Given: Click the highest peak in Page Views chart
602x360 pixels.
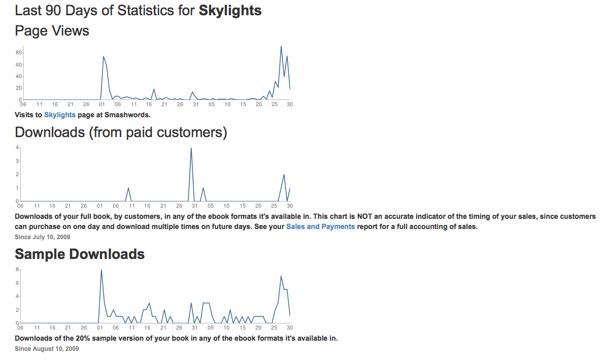Looking at the screenshot, I should 281,47.
